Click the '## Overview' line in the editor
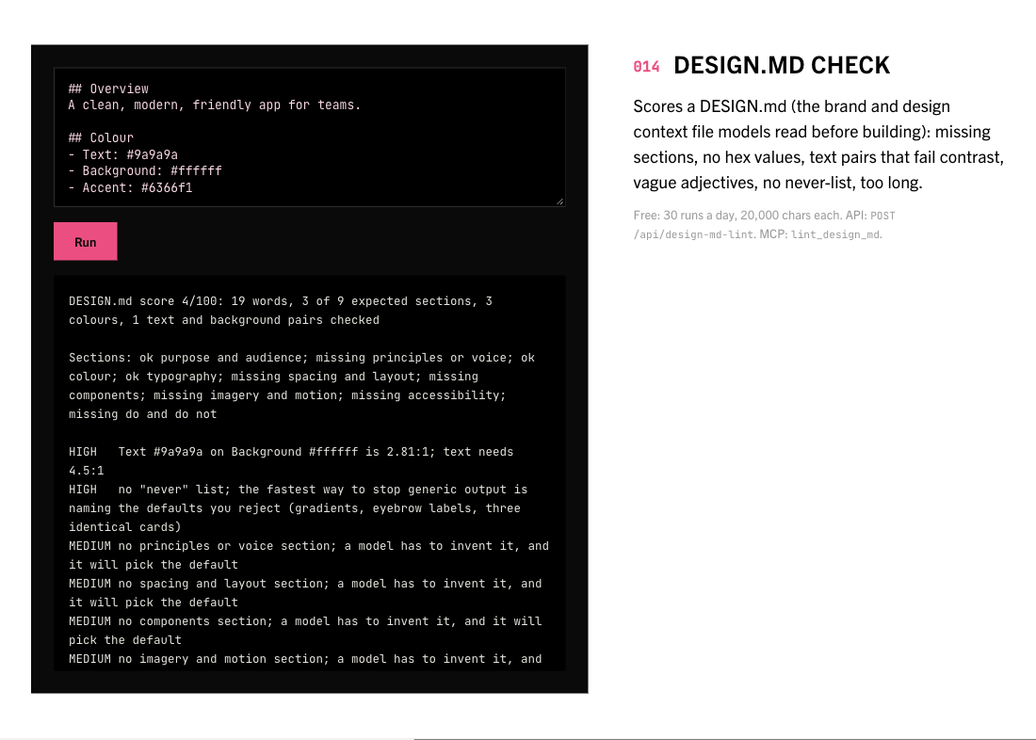The image size is (1036, 740). (x=108, y=88)
